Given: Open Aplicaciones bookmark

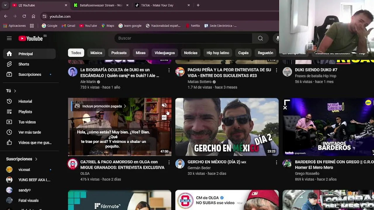Looking at the screenshot, I should pos(14,26).
